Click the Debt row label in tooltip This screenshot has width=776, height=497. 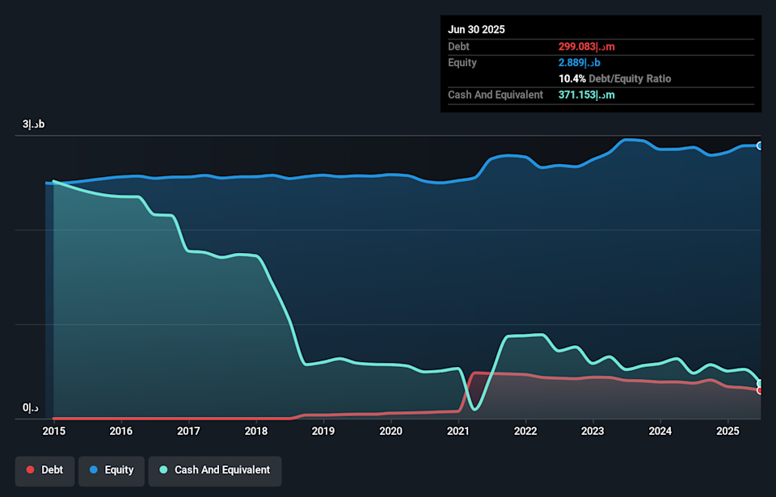click(x=461, y=47)
